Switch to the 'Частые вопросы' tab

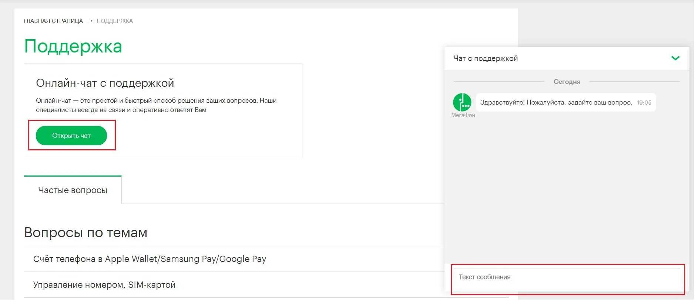tap(73, 190)
